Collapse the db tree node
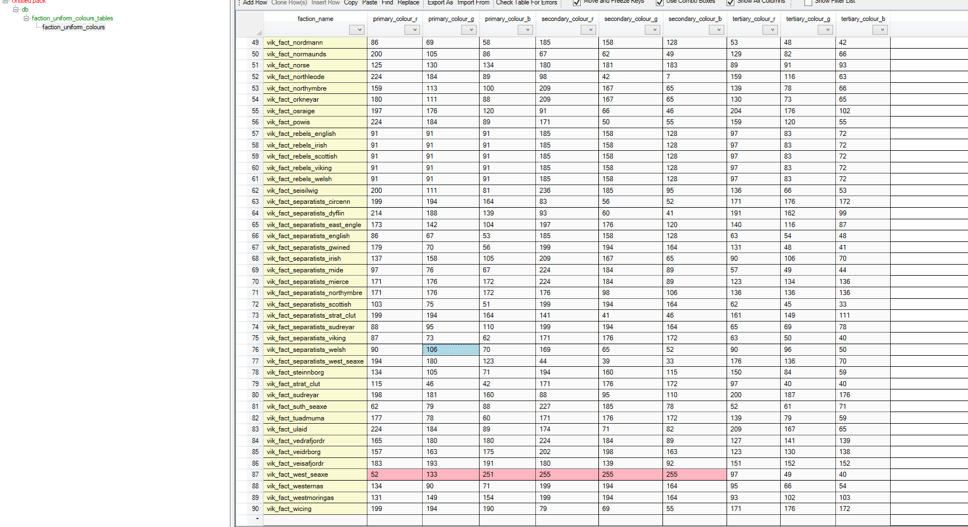The height and width of the screenshot is (527, 968). tap(16, 9)
